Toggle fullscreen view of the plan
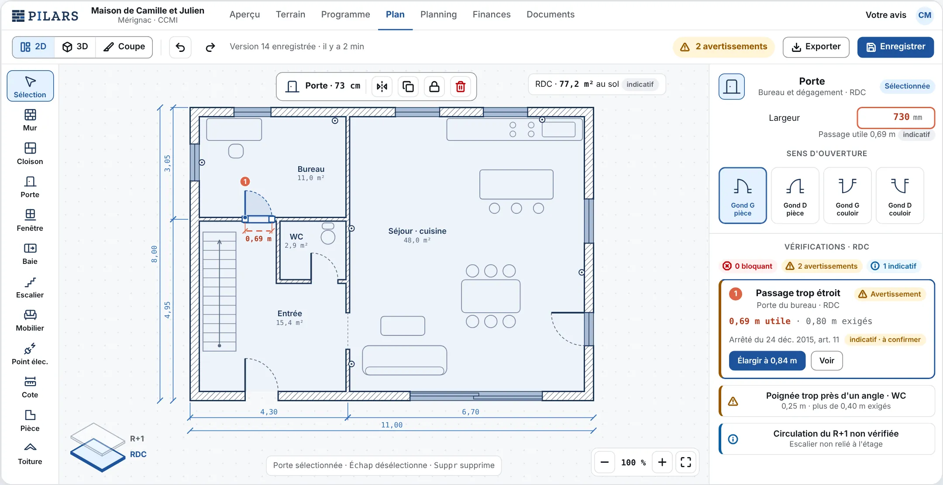Screen dimensions: 943x485 pos(686,462)
